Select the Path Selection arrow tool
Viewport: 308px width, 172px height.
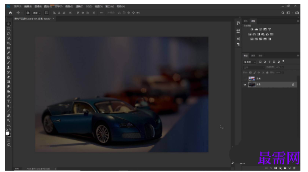pyautogui.click(x=9, y=106)
